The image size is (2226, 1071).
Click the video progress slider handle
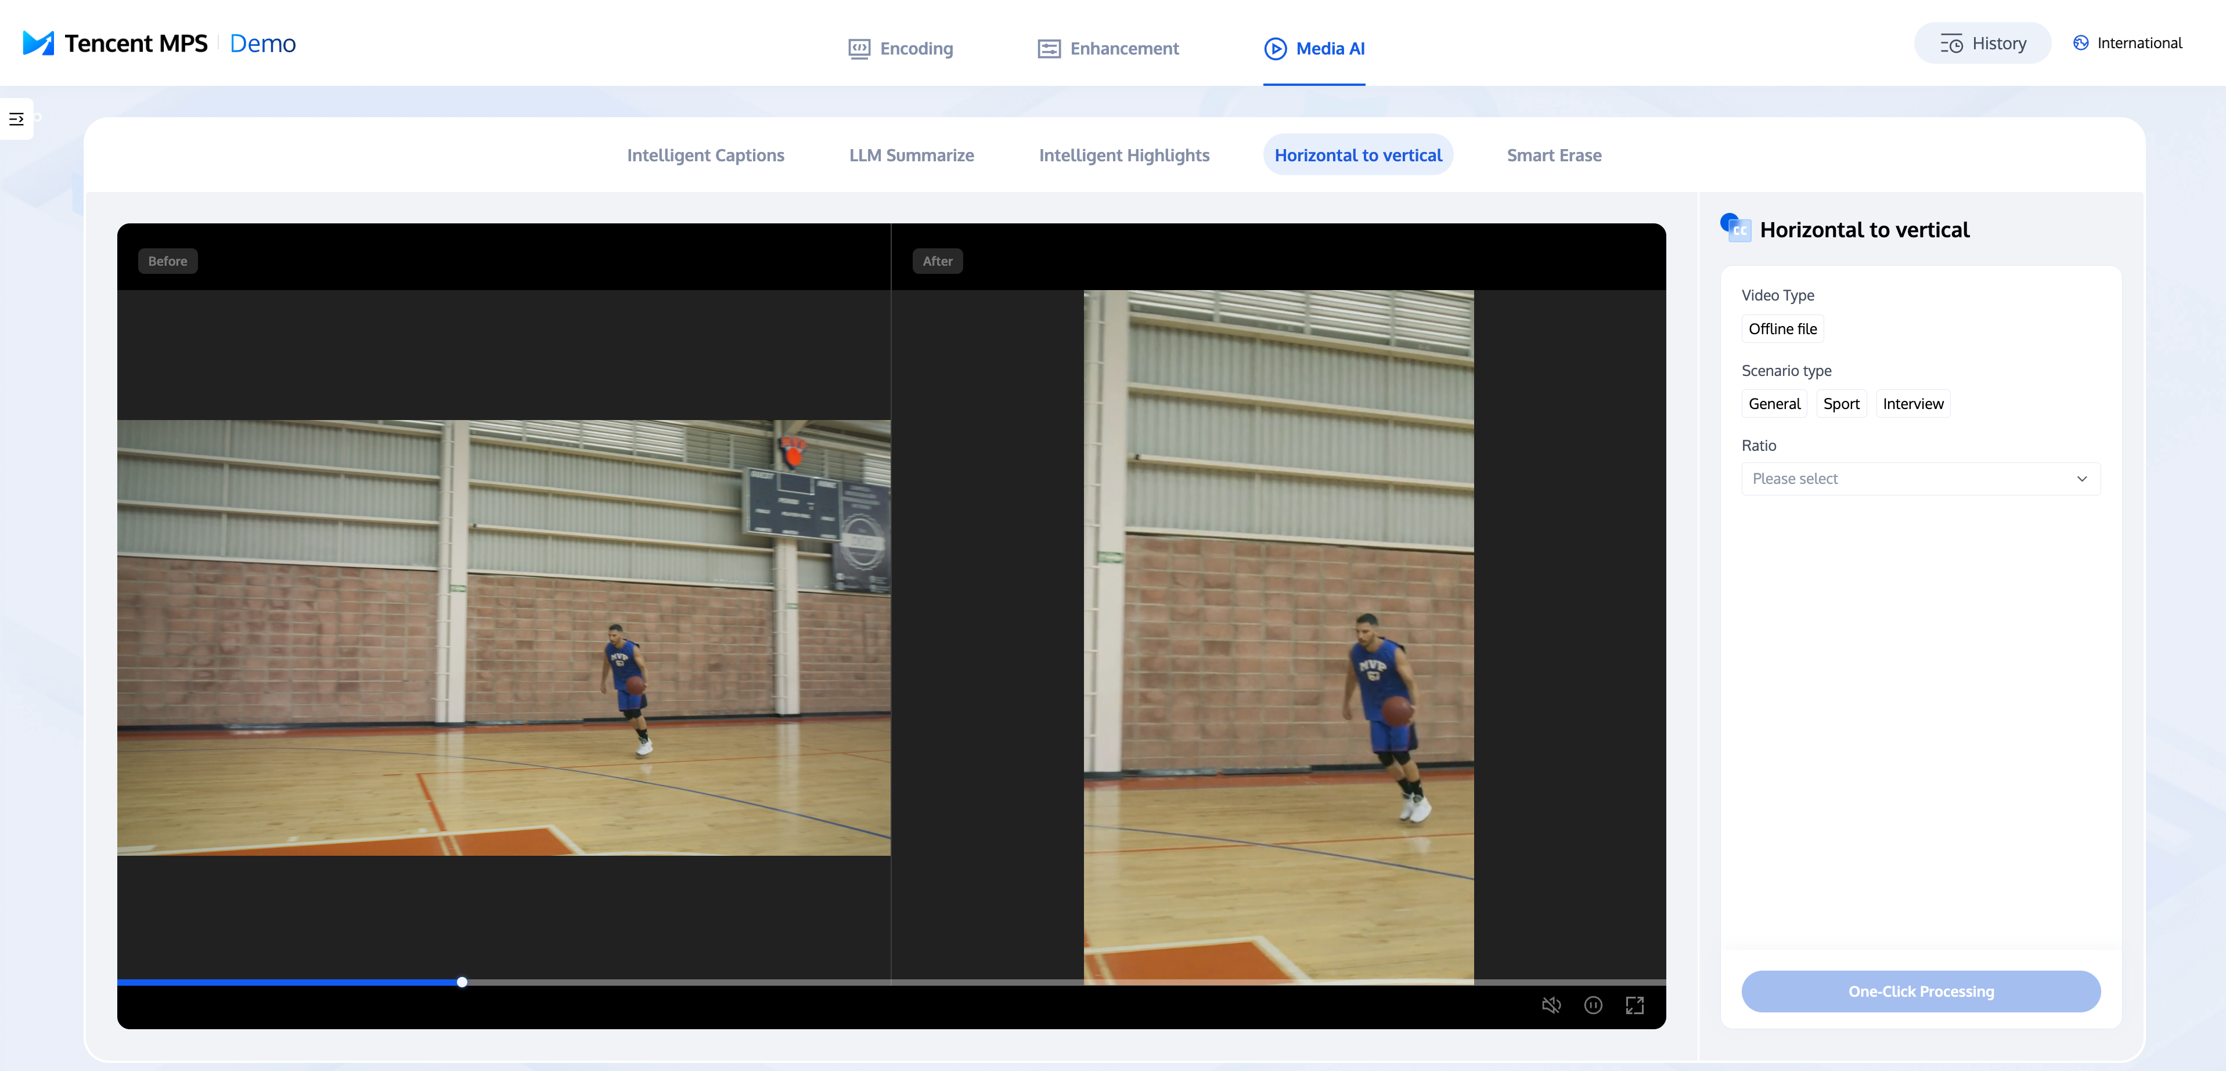462,982
